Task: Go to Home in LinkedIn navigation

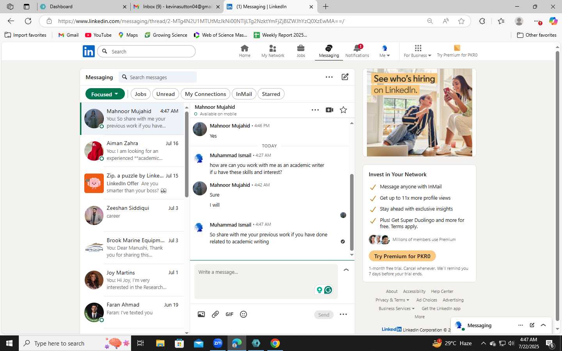Action: (245, 51)
